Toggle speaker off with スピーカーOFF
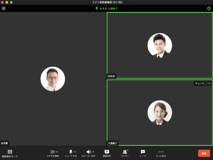Image resolution: width=213 pixels, height=160 pixels. click(88, 152)
